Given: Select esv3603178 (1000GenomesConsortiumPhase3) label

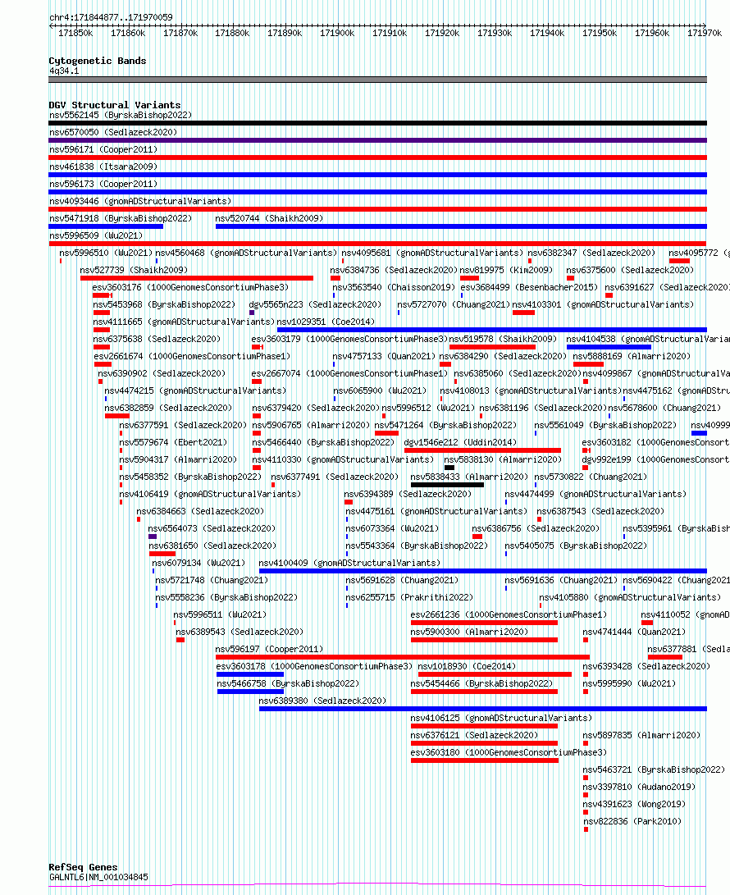Looking at the screenshot, I should point(314,667).
